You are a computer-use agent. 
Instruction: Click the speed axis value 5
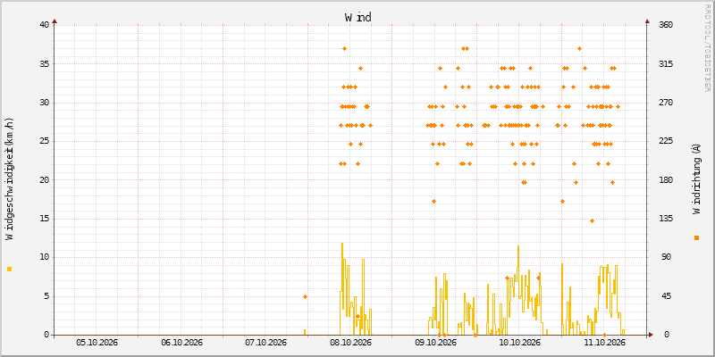click(x=46, y=296)
